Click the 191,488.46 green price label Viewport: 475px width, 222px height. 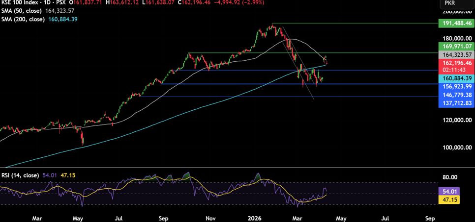coord(456,23)
